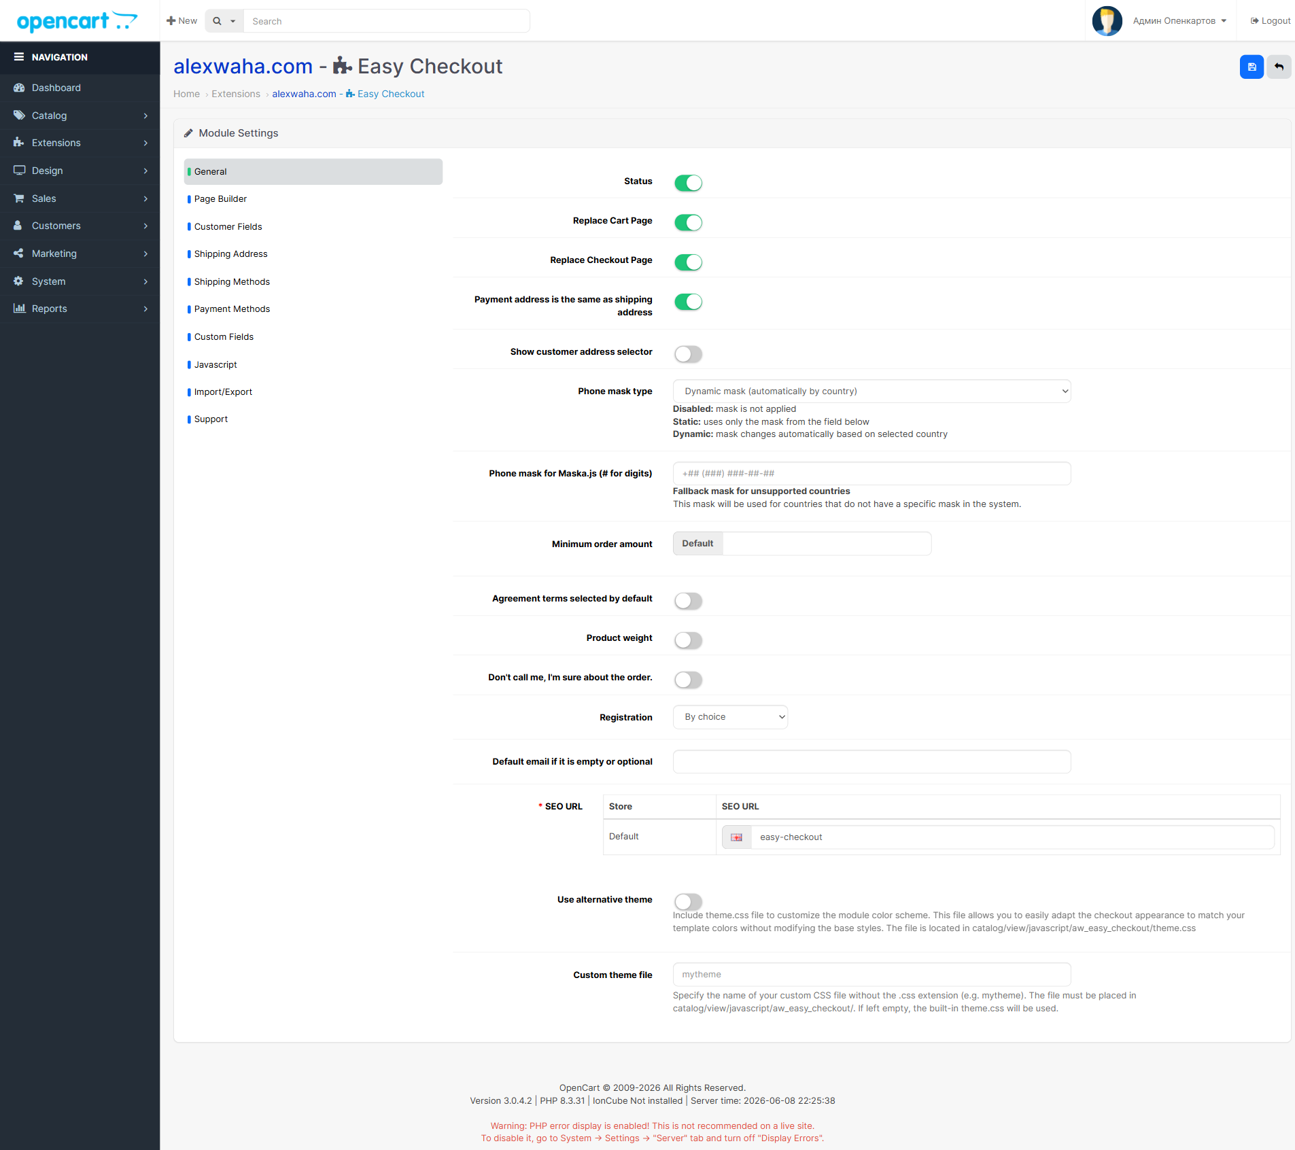The height and width of the screenshot is (1150, 1295).
Task: Click the Catalog tags icon
Action: (x=19, y=116)
